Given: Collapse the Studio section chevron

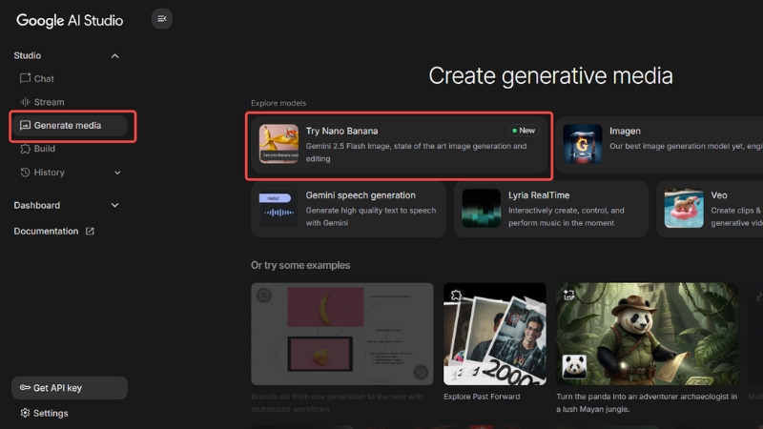Looking at the screenshot, I should coord(115,56).
